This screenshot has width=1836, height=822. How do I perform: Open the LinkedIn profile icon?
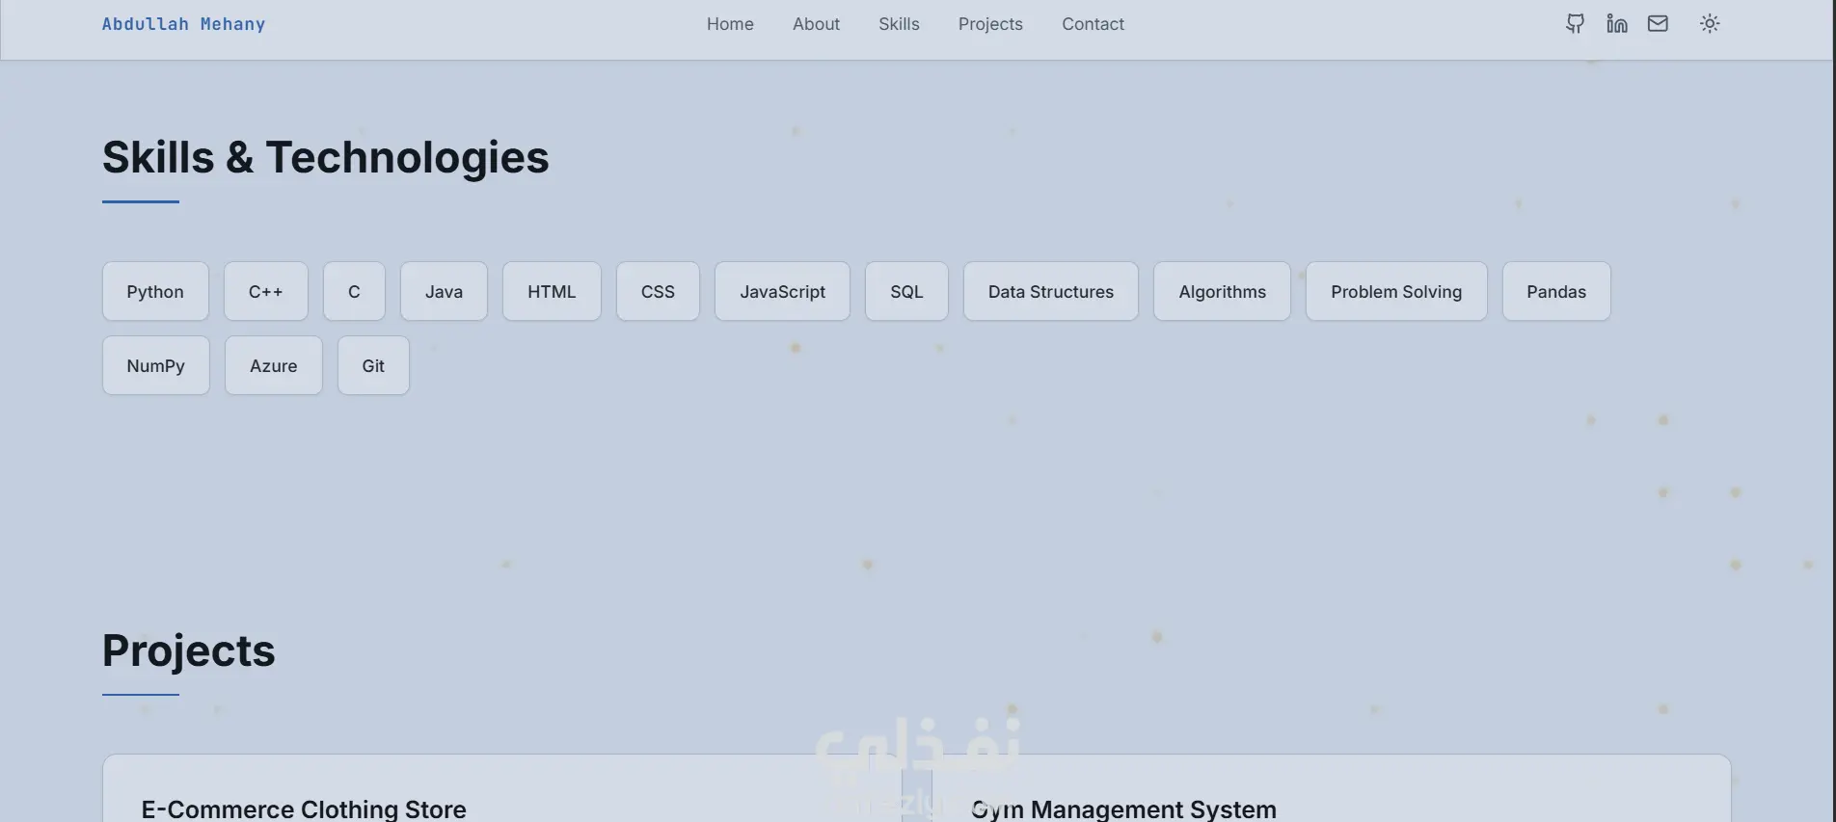click(1617, 24)
